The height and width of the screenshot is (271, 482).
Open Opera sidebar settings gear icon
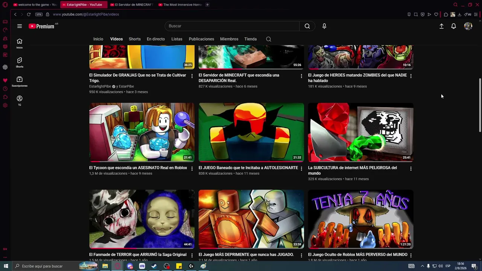[5, 105]
